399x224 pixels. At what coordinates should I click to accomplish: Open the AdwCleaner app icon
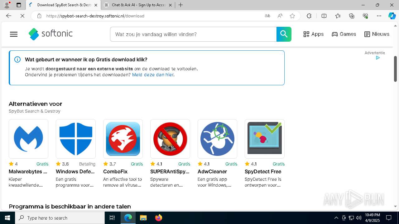(x=217, y=139)
